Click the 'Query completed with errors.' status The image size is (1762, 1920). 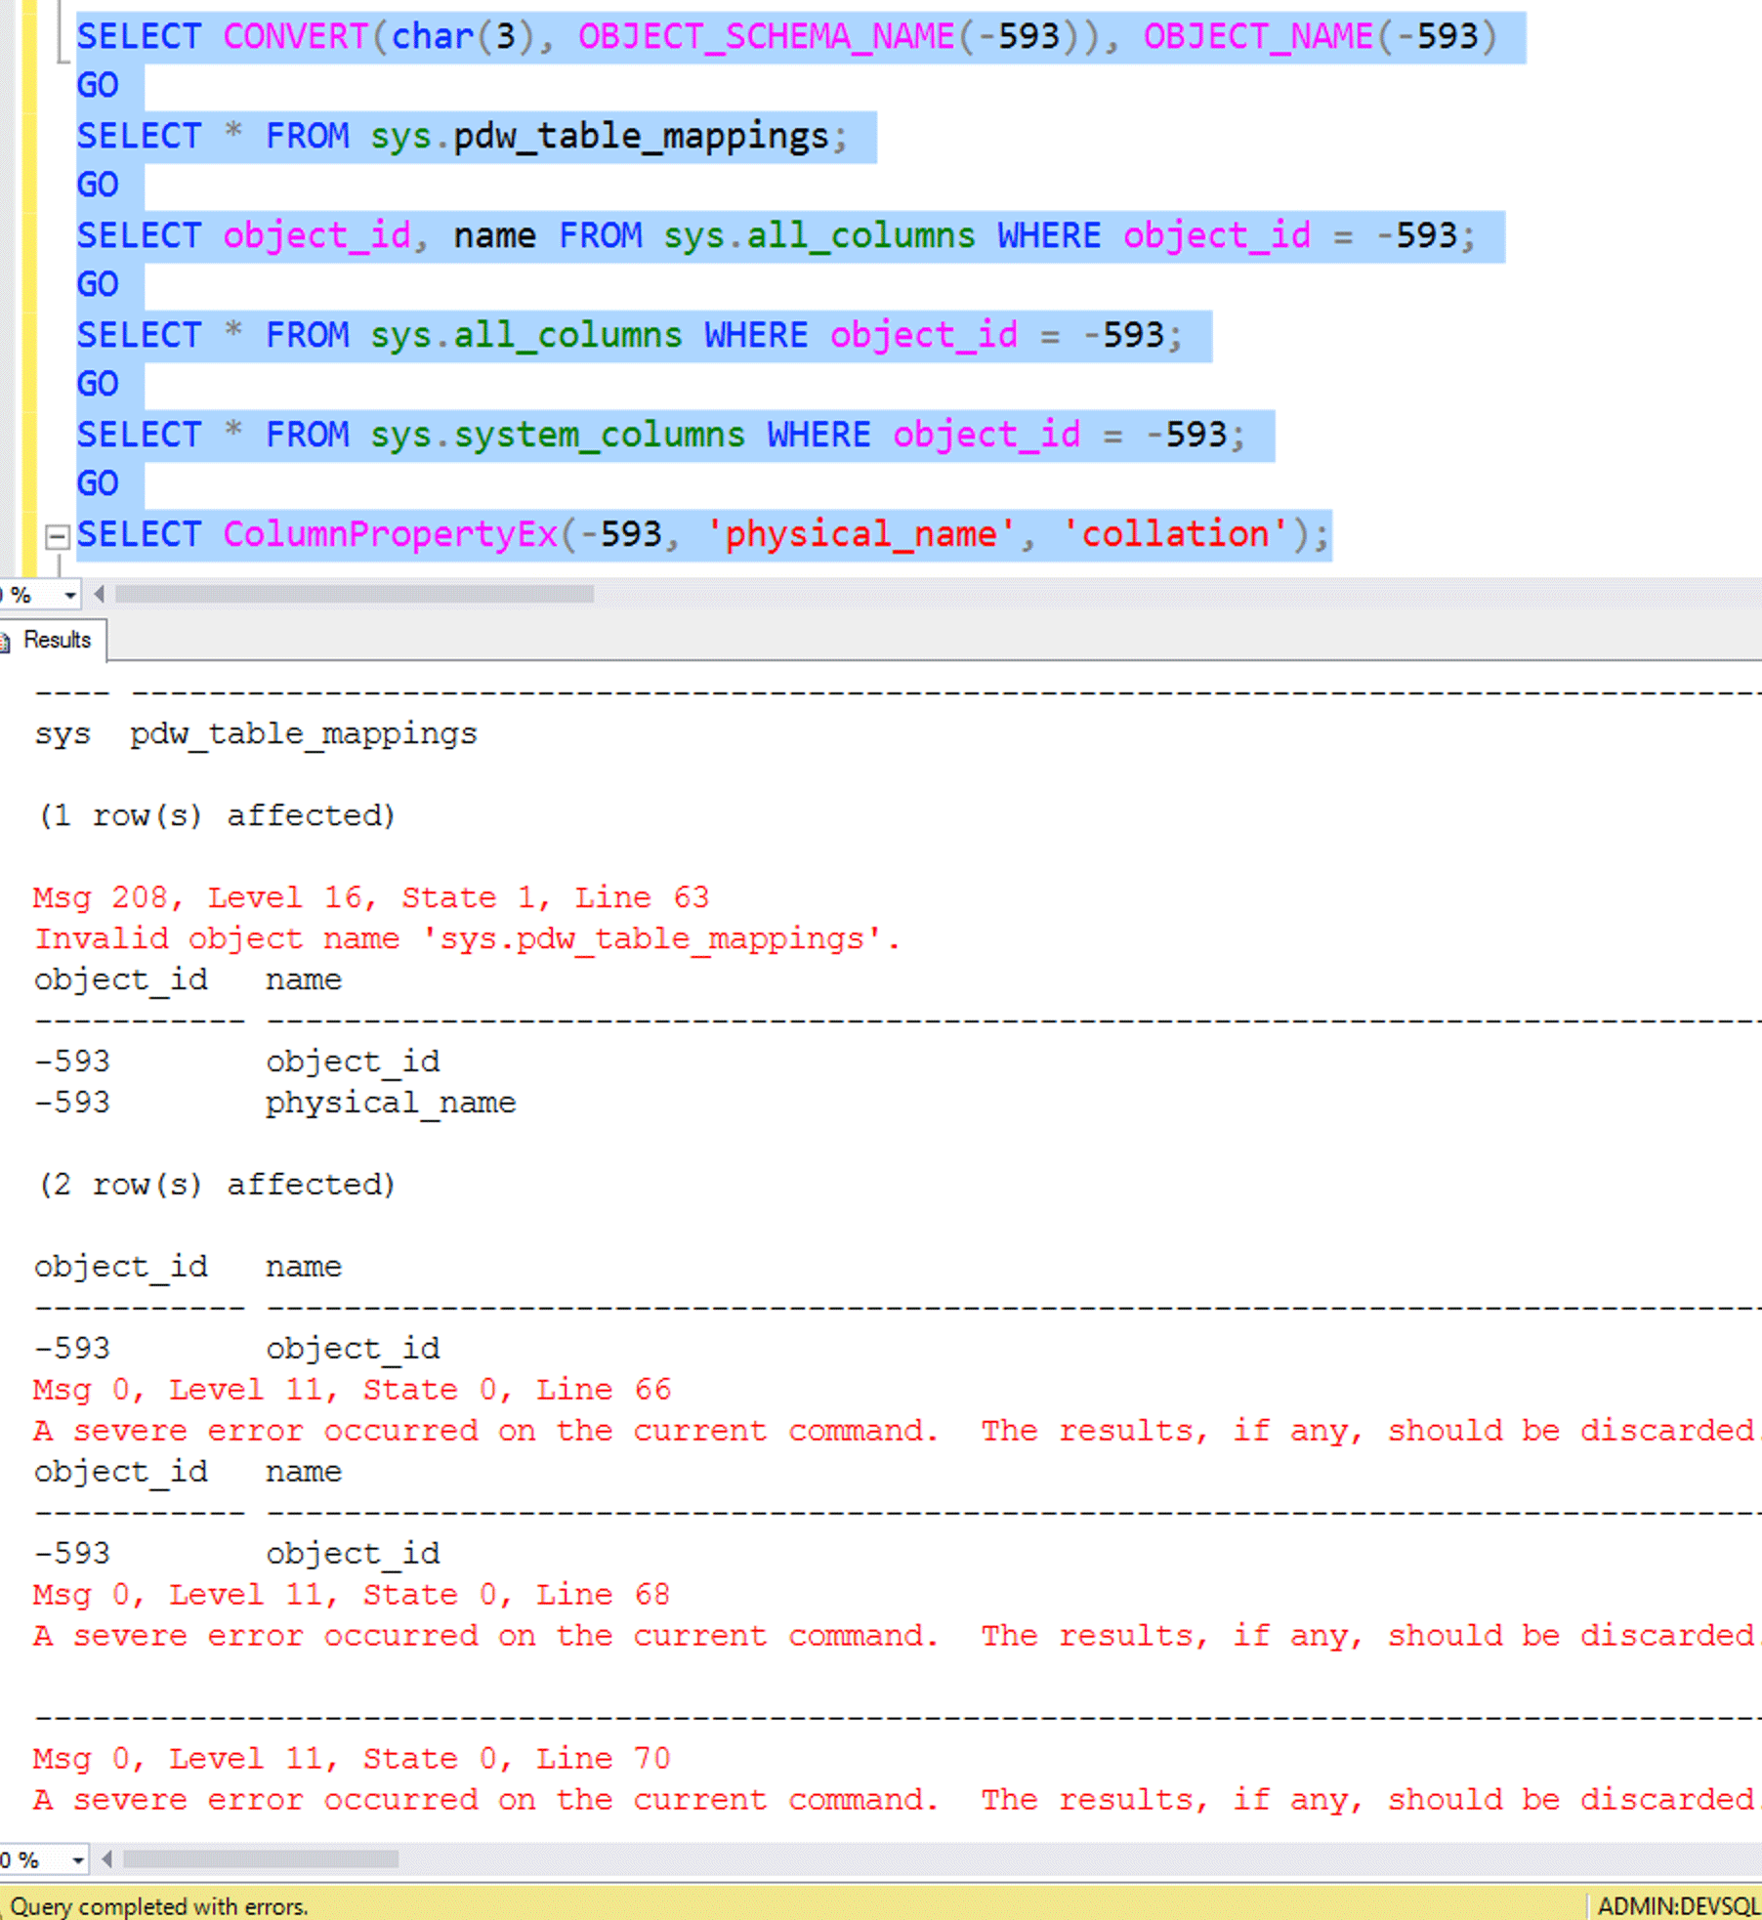159,1906
